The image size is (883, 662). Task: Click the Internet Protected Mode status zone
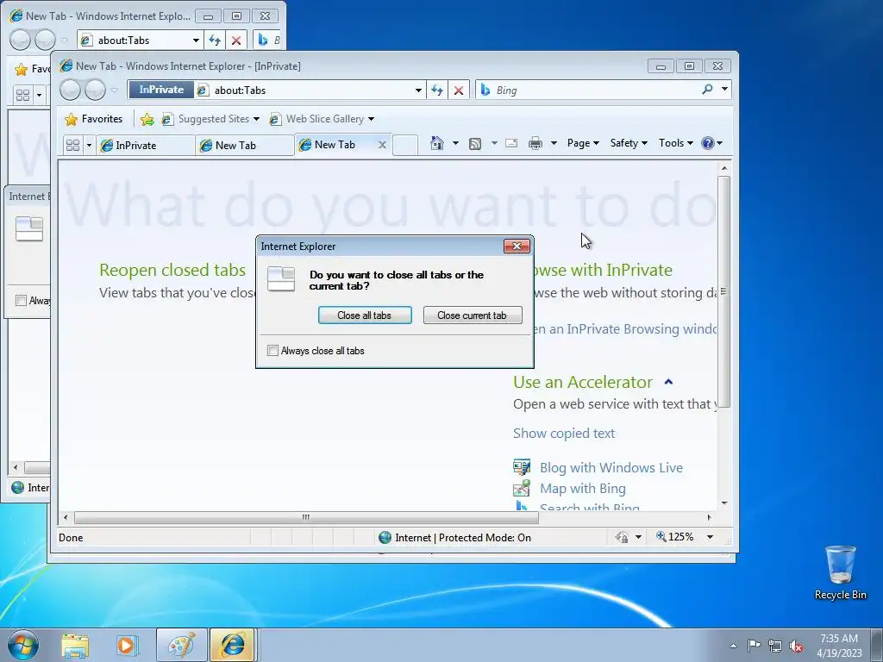[455, 538]
